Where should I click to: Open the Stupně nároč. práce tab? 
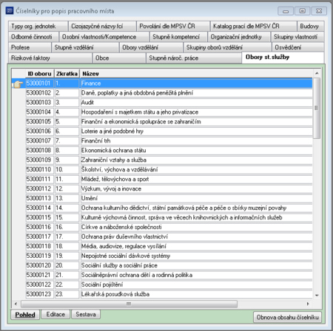[x=194, y=58]
